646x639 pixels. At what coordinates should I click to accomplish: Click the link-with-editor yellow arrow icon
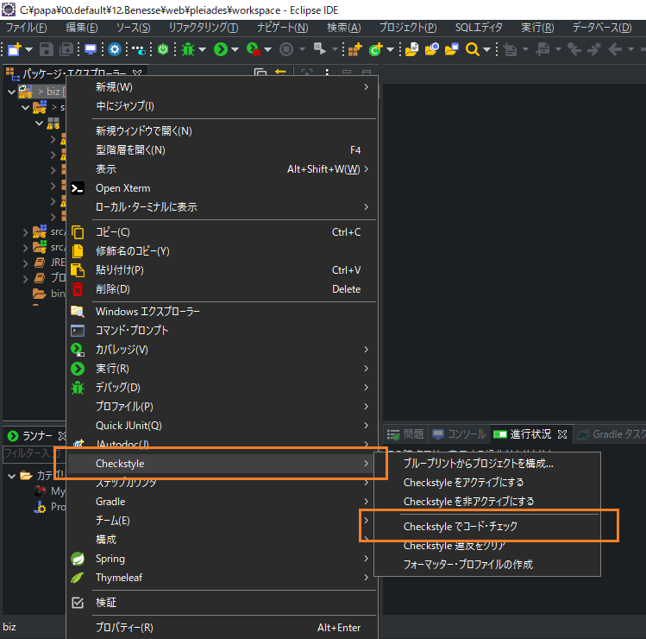(280, 73)
